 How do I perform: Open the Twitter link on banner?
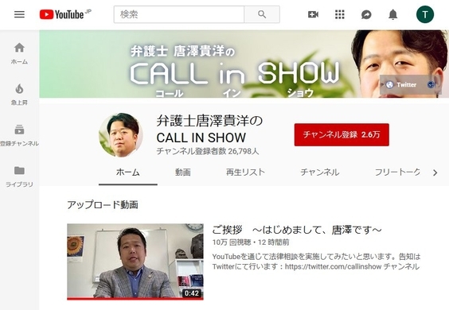pos(402,84)
